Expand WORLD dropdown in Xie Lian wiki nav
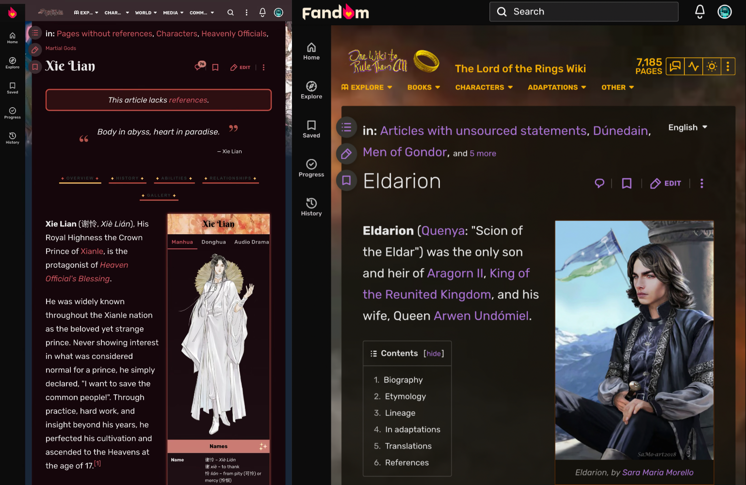Screen dimensions: 746x485 click(146, 13)
